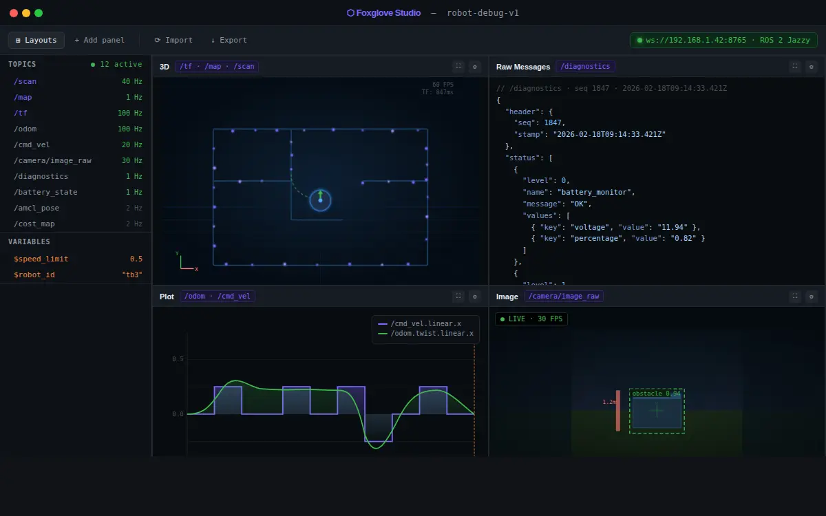Viewport: 826px width, 516px height.
Task: Open the Raw Messages panel settings
Action: coord(812,67)
